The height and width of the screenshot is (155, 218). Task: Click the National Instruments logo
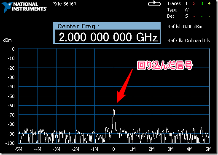(24, 7)
